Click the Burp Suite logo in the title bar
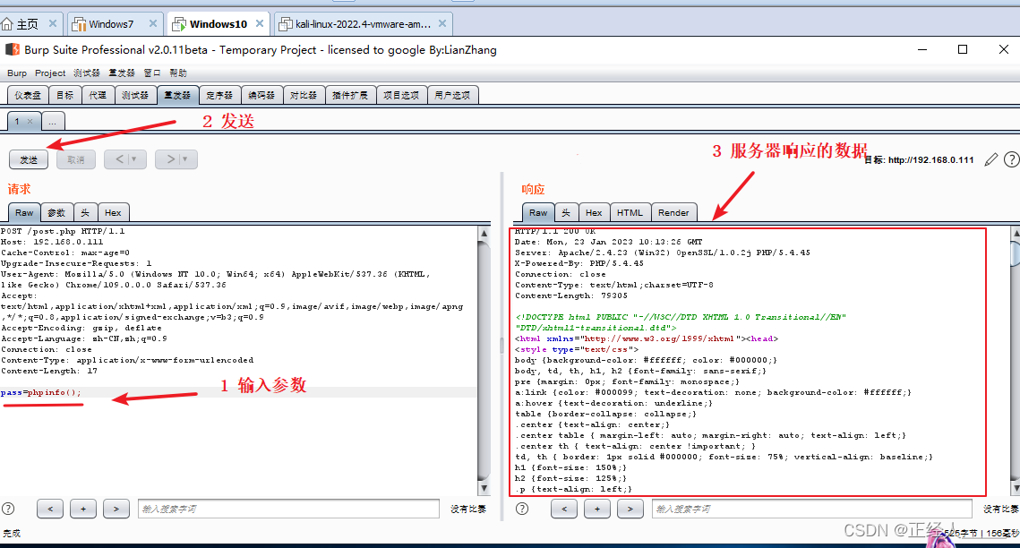Image resolution: width=1020 pixels, height=548 pixels. (x=13, y=49)
